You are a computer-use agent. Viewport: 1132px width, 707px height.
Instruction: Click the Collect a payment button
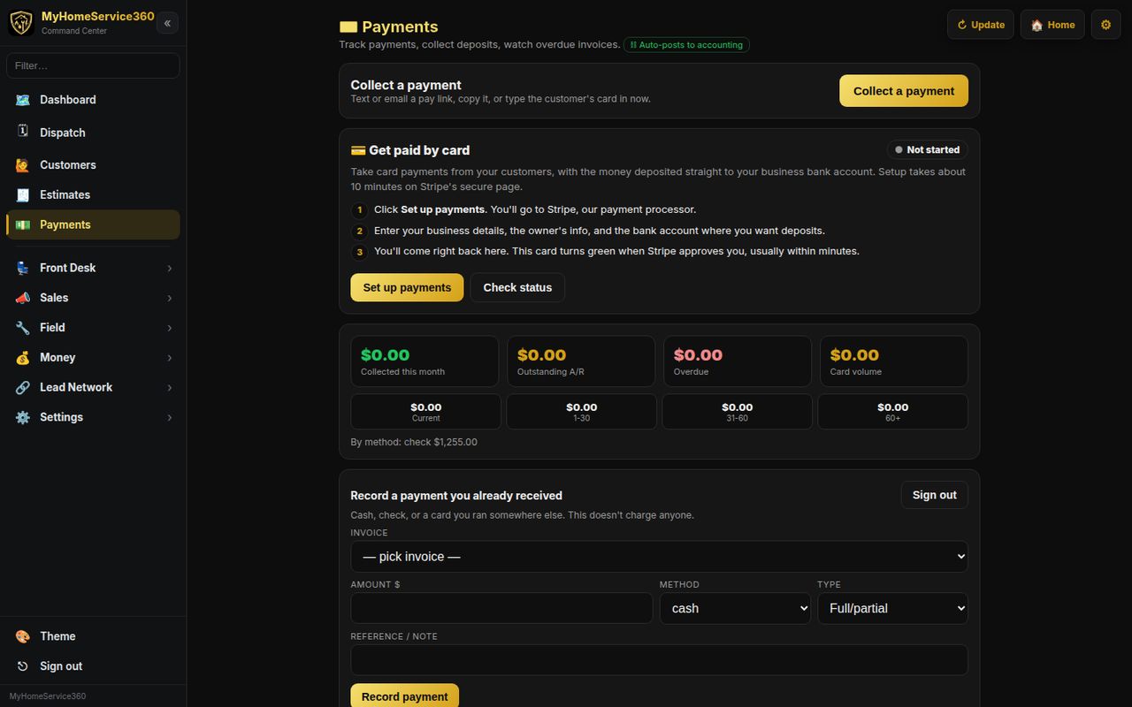[903, 91]
